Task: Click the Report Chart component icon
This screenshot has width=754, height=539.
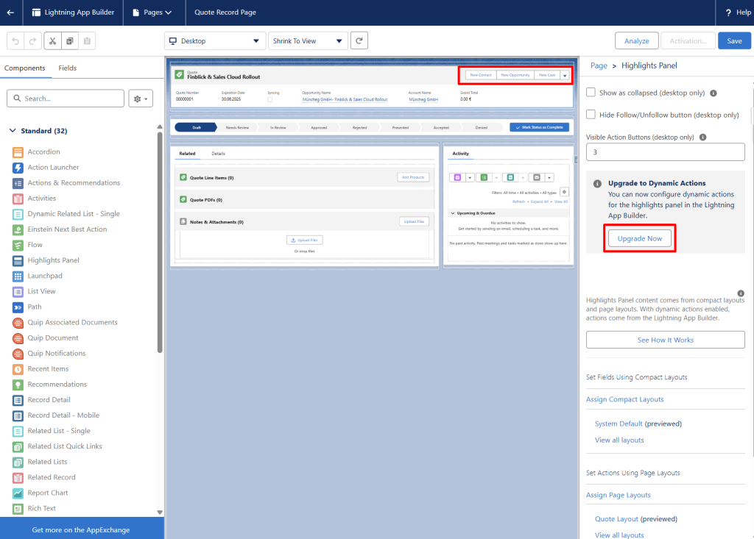Action: pyautogui.click(x=18, y=493)
